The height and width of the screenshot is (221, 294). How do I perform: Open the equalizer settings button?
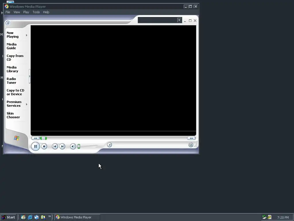(x=109, y=145)
